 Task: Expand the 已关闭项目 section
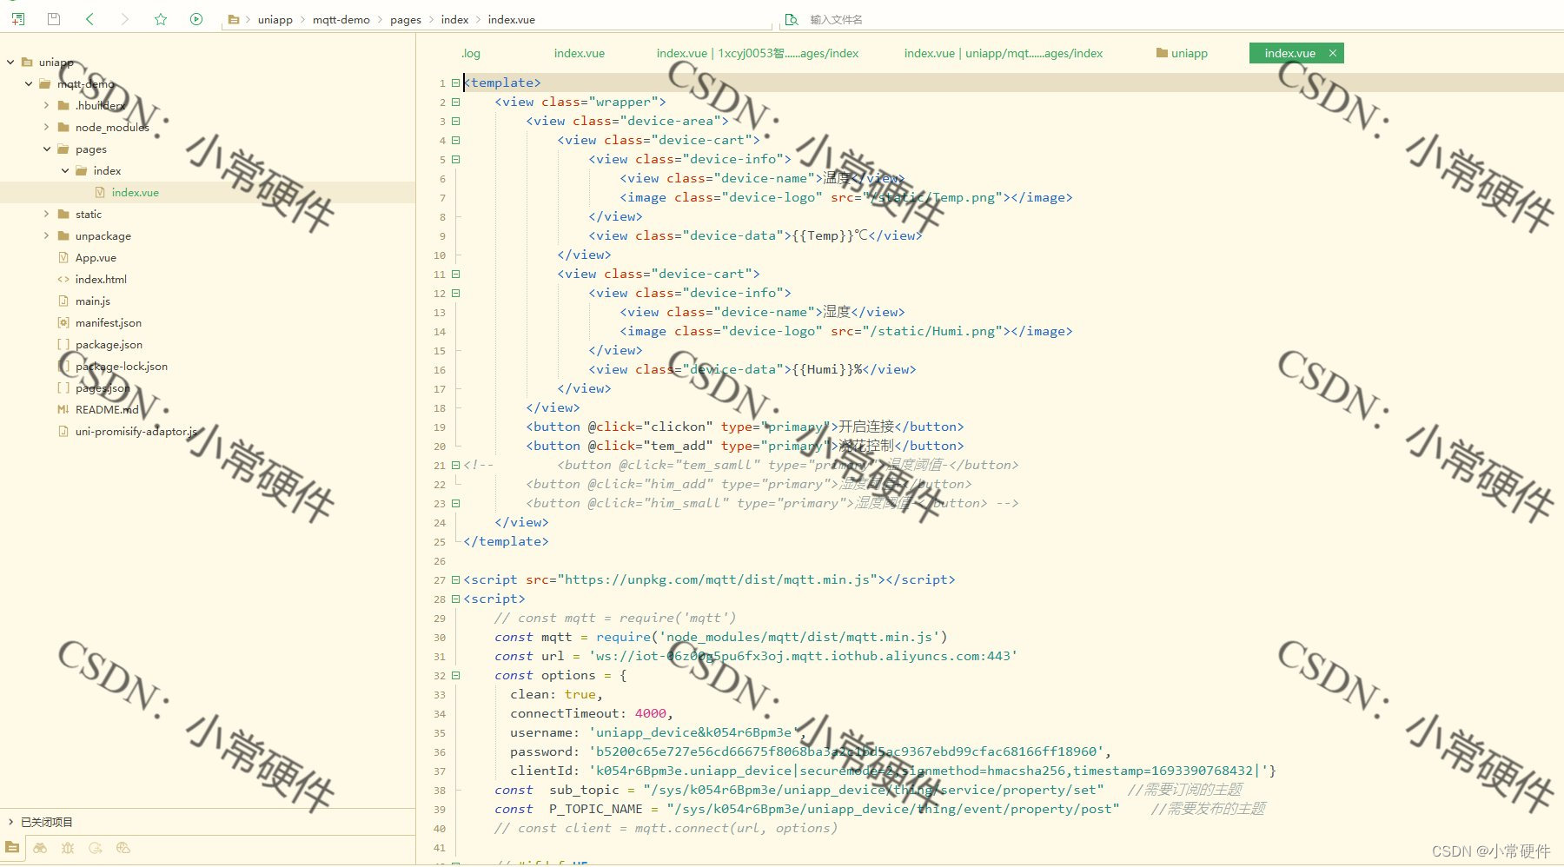pos(10,822)
